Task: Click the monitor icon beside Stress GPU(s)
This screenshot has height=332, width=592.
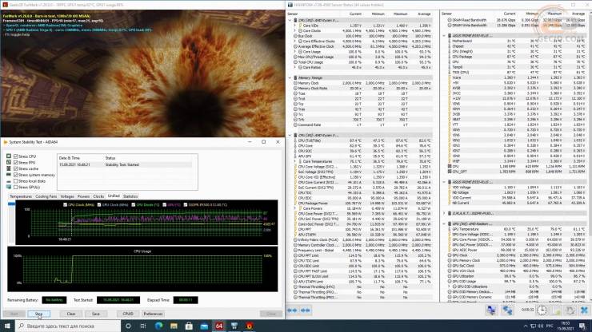Action: pyautogui.click(x=9, y=187)
